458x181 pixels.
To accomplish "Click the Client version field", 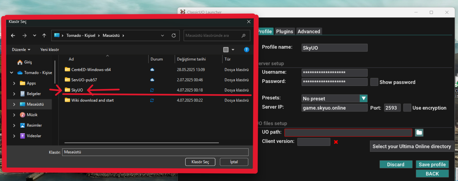I will coord(314,142).
